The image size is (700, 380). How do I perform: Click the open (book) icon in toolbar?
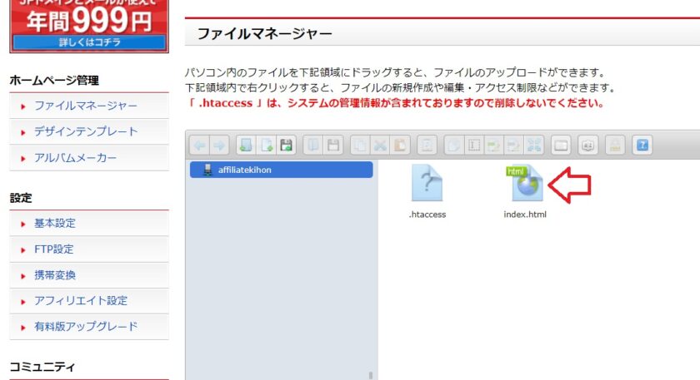click(313, 146)
